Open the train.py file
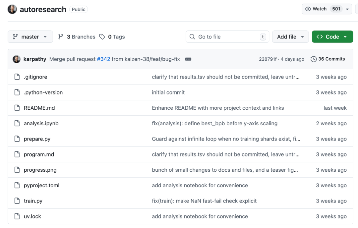358x228 pixels. pyautogui.click(x=33, y=201)
